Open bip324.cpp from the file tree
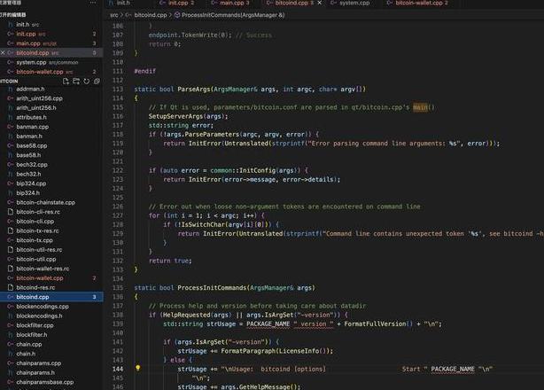This screenshot has height=390, width=544. tap(51, 183)
